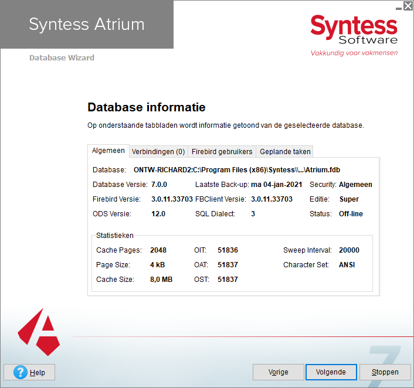Click the OIT value 51836

coord(228,250)
